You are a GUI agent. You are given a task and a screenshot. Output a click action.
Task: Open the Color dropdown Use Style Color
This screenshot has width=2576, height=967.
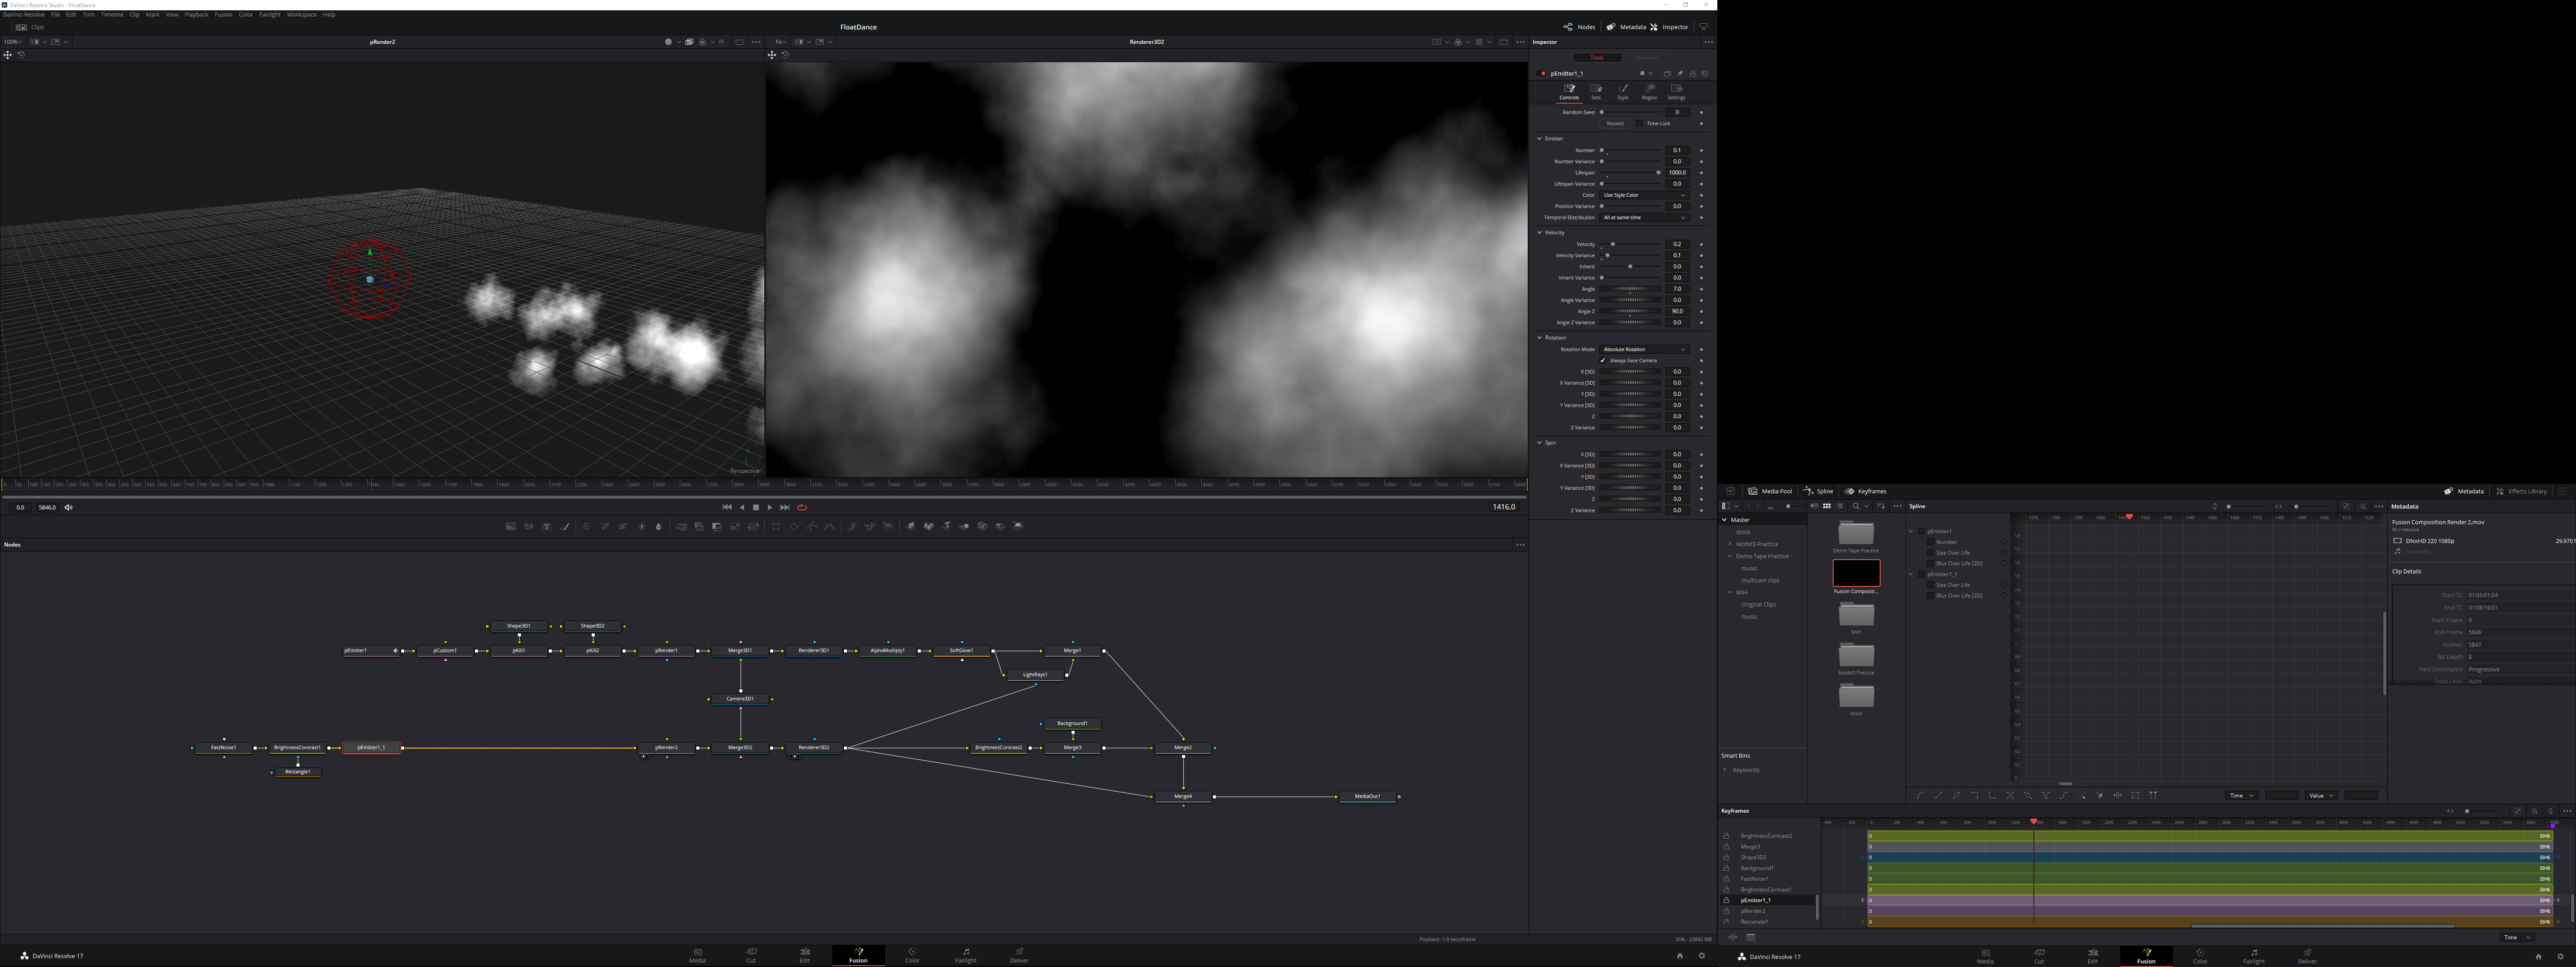pyautogui.click(x=1645, y=195)
